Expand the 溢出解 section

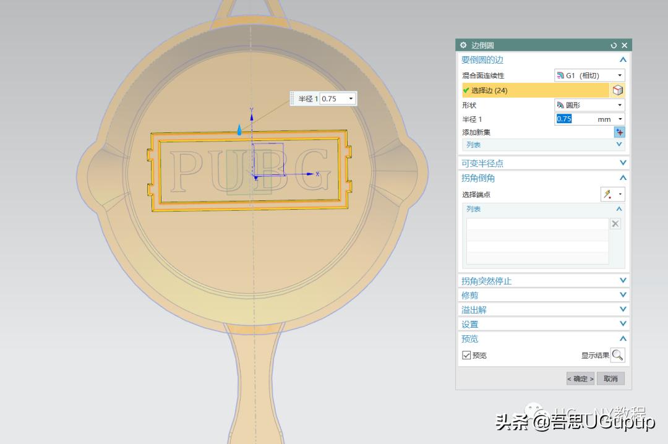pos(623,310)
